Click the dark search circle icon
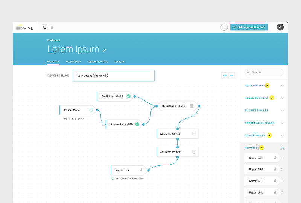Image resolution: width=301 pixels, height=203 pixels. click(x=280, y=27)
